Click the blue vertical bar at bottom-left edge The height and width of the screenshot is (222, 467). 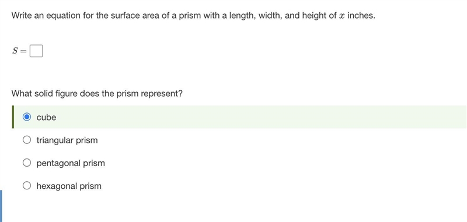tap(1, 206)
